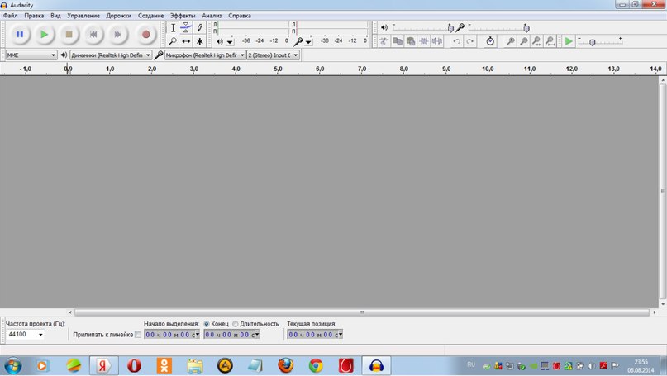Open the Управление menu
Image resolution: width=667 pixels, height=376 pixels.
click(x=83, y=16)
